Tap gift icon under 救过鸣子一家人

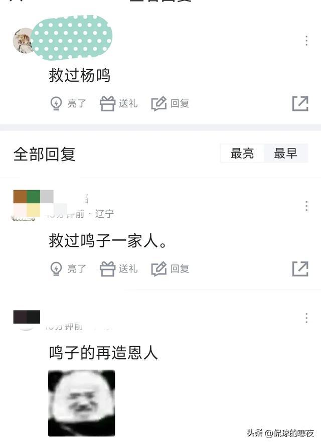pos(107,269)
